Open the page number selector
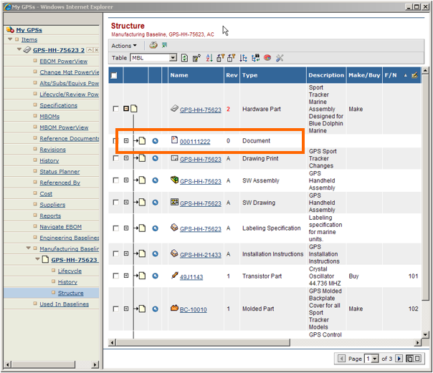The image size is (433, 373). pos(371,358)
